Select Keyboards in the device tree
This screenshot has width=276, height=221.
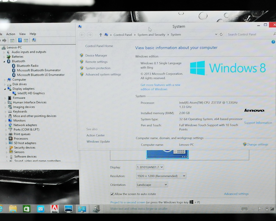[x=20, y=112]
